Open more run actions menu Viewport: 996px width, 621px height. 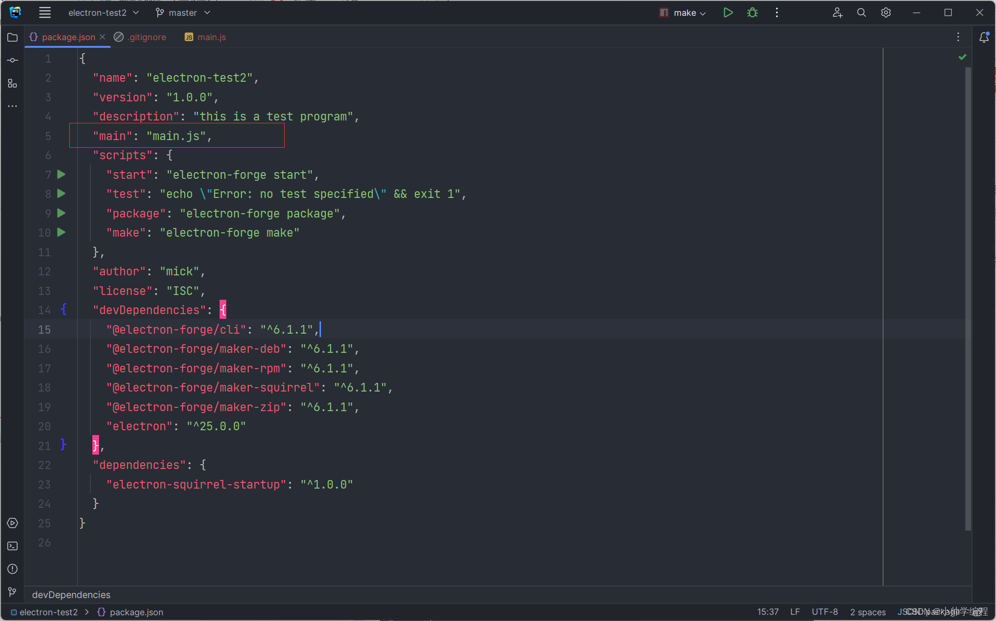[x=777, y=13]
